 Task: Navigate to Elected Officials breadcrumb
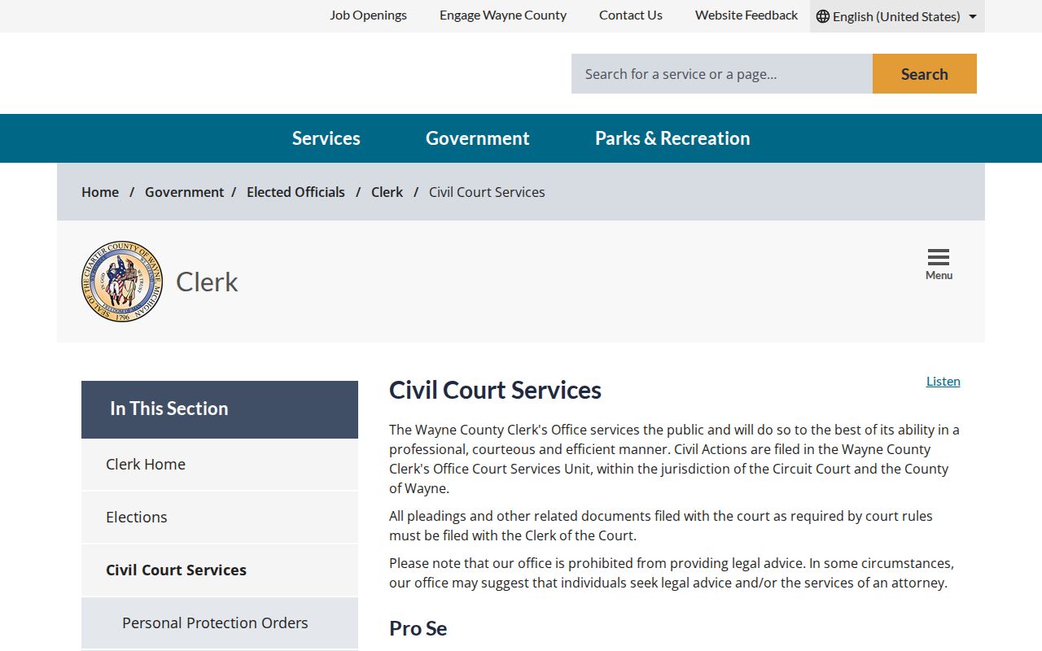pyautogui.click(x=296, y=192)
